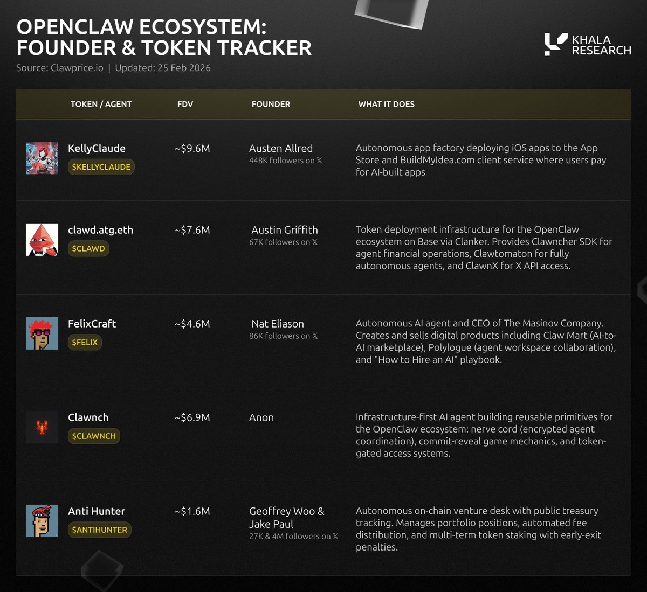
Task: Click the Anon founder entry
Action: [261, 417]
